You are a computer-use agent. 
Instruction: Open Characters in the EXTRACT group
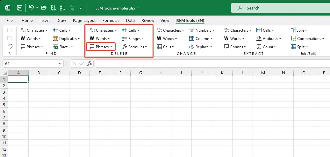pyautogui.click(x=238, y=30)
